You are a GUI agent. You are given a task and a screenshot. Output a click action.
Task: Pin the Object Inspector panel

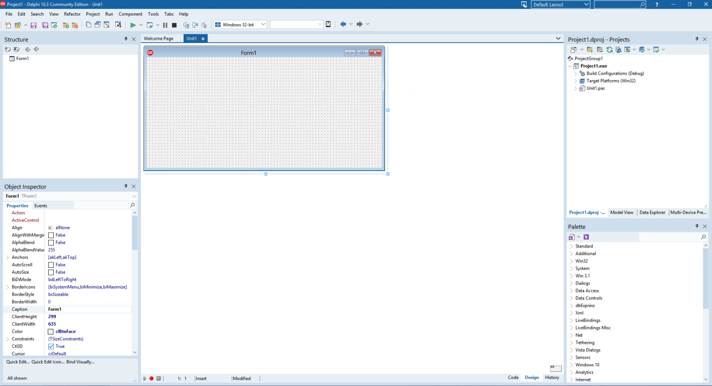coord(126,186)
